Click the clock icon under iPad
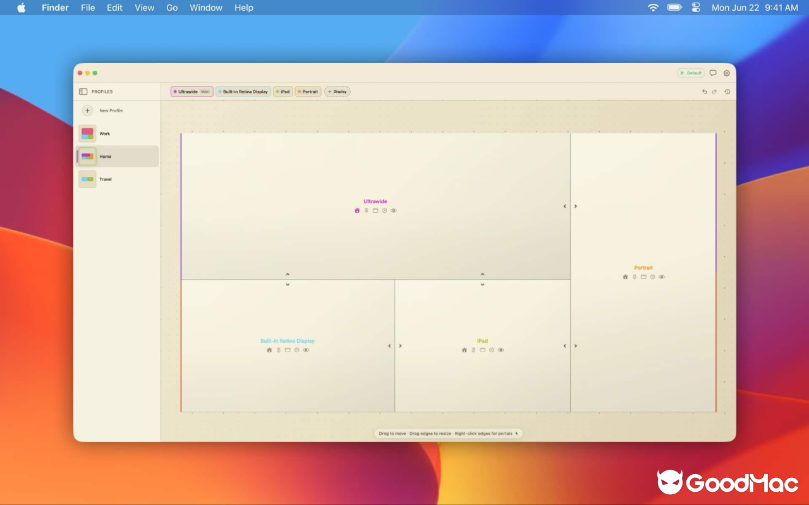809x505 pixels. tap(492, 350)
